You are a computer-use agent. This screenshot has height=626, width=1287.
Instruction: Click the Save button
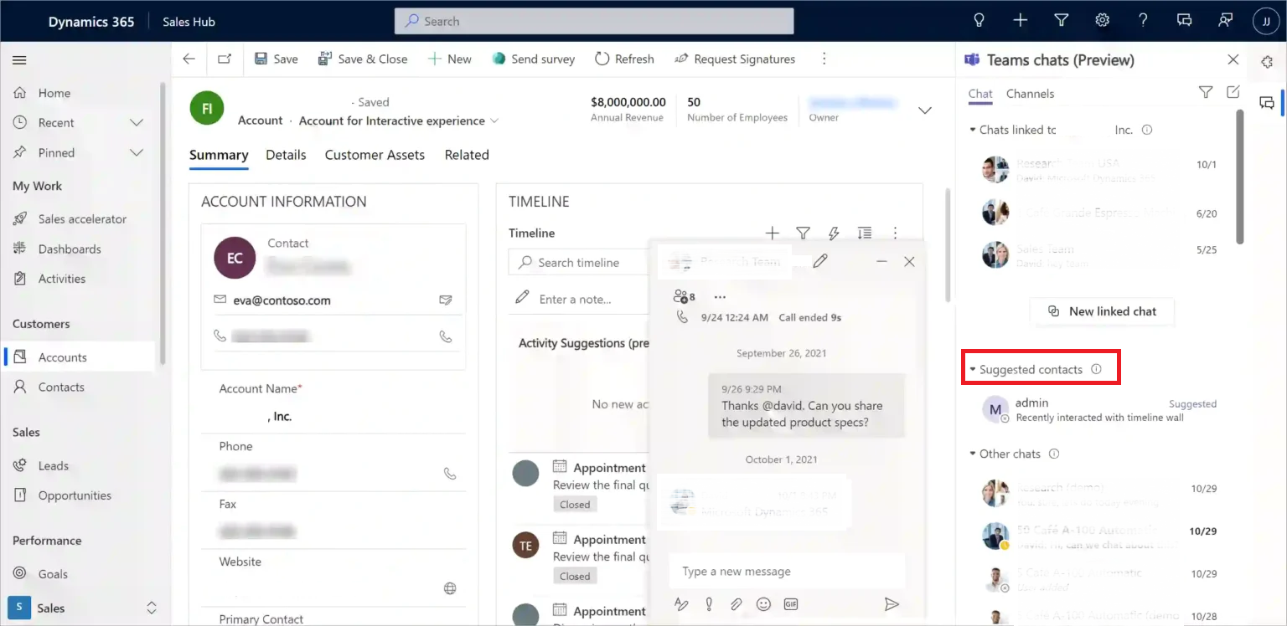pos(276,59)
